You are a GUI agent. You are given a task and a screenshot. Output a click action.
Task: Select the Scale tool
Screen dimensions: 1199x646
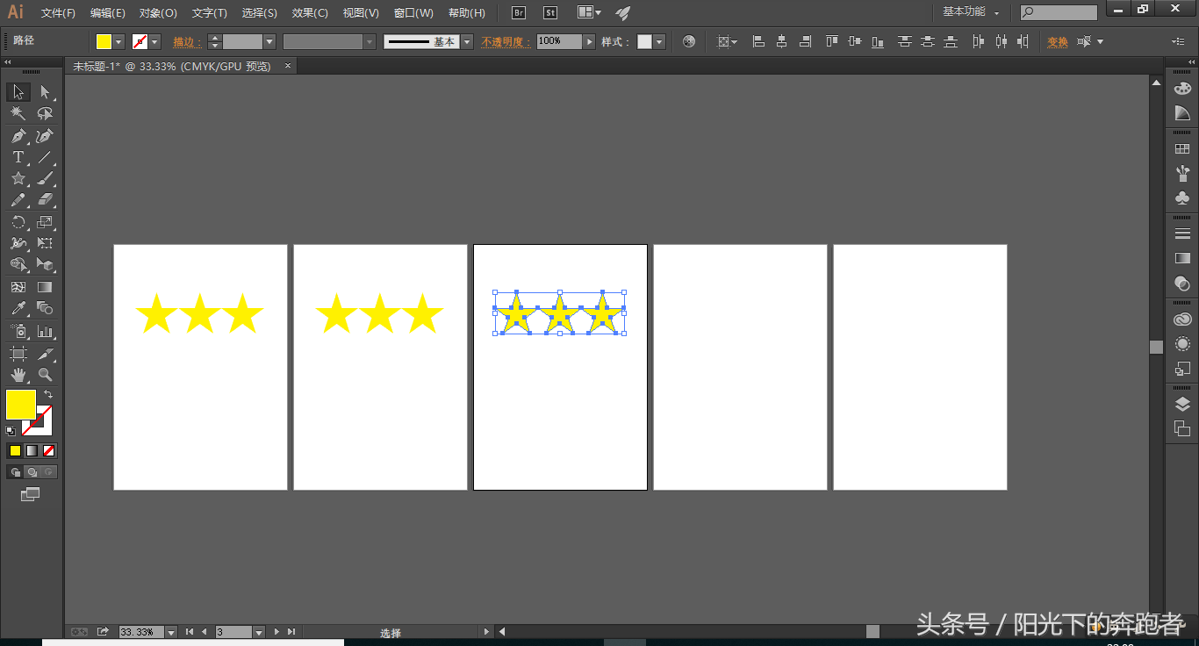(45, 222)
